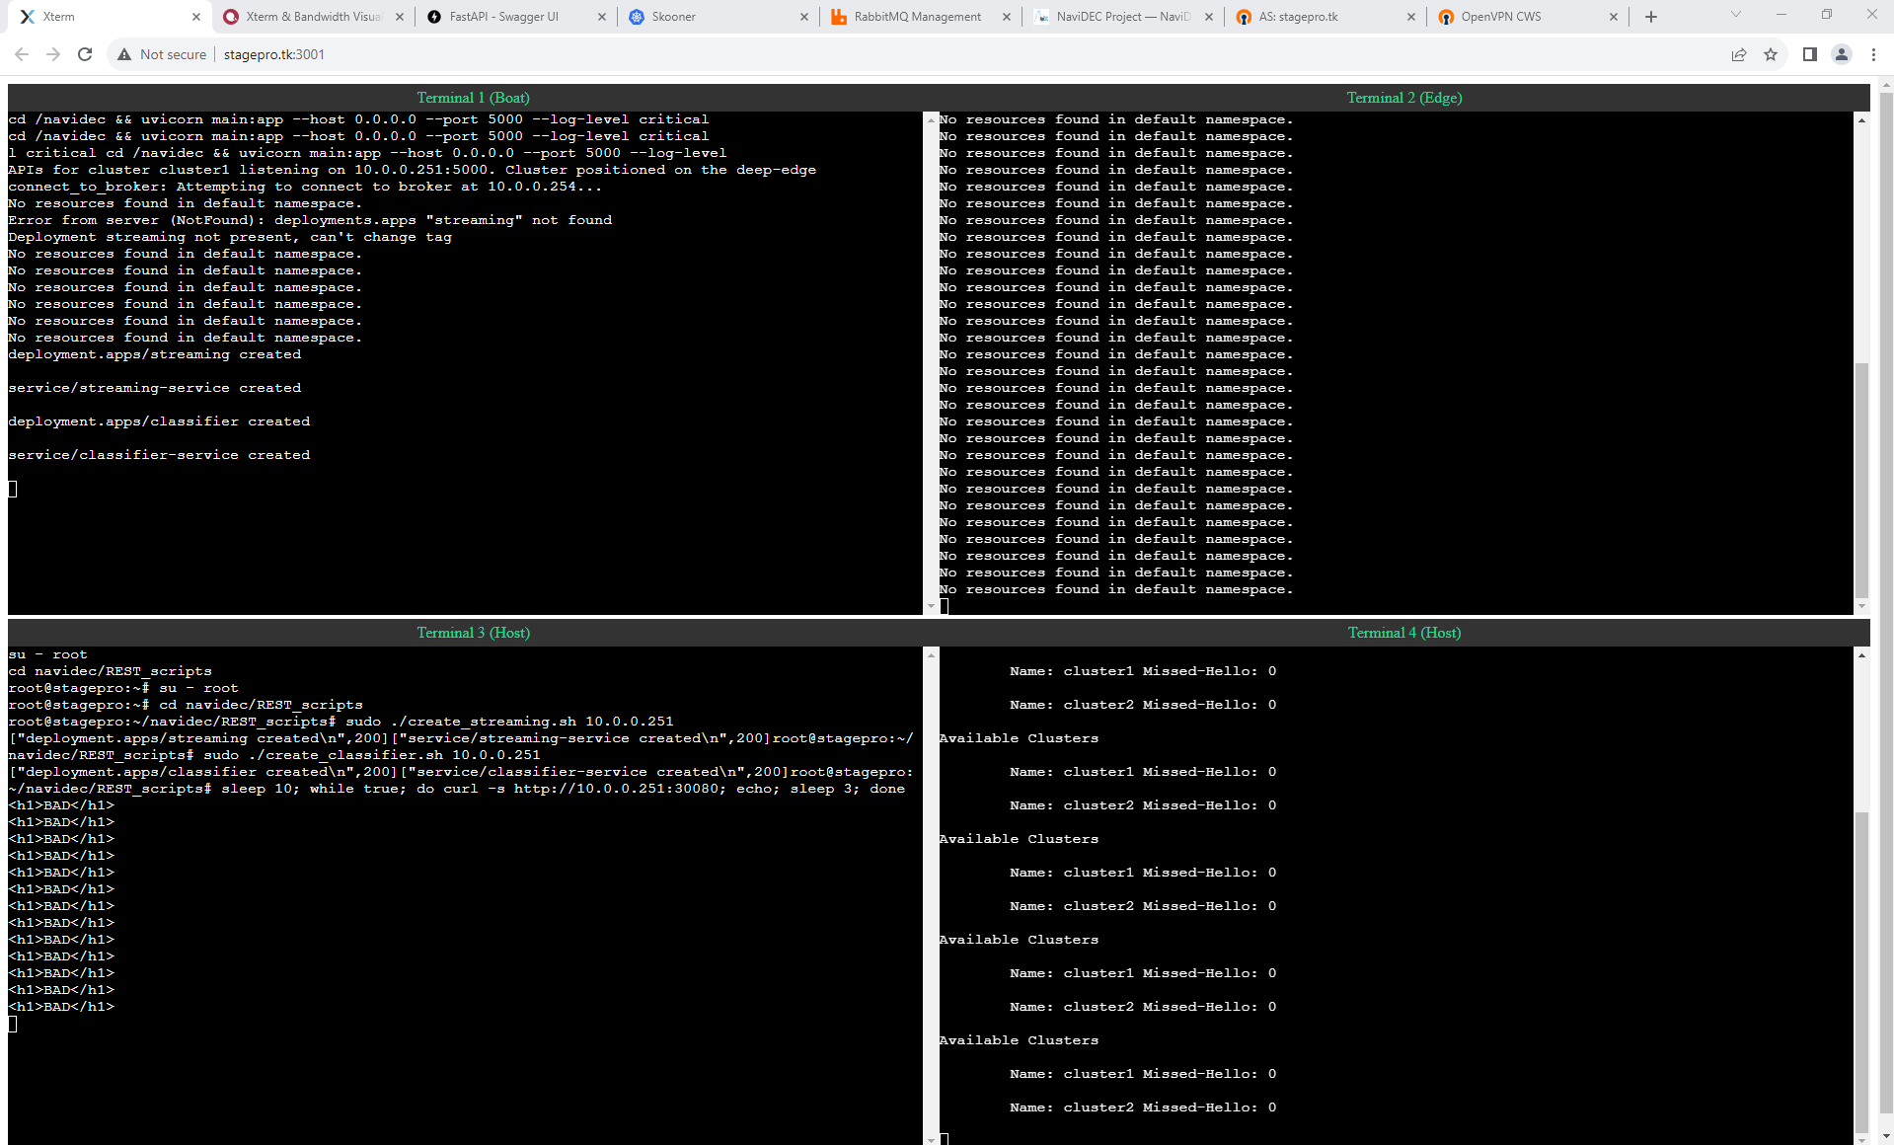This screenshot has height=1145, width=1894.
Task: Bookmark this page with star icon
Action: (1771, 54)
